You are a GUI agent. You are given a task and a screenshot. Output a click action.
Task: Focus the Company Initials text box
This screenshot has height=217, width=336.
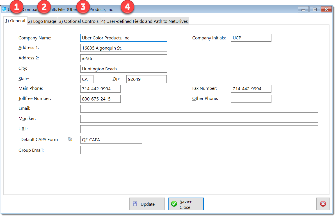251,38
